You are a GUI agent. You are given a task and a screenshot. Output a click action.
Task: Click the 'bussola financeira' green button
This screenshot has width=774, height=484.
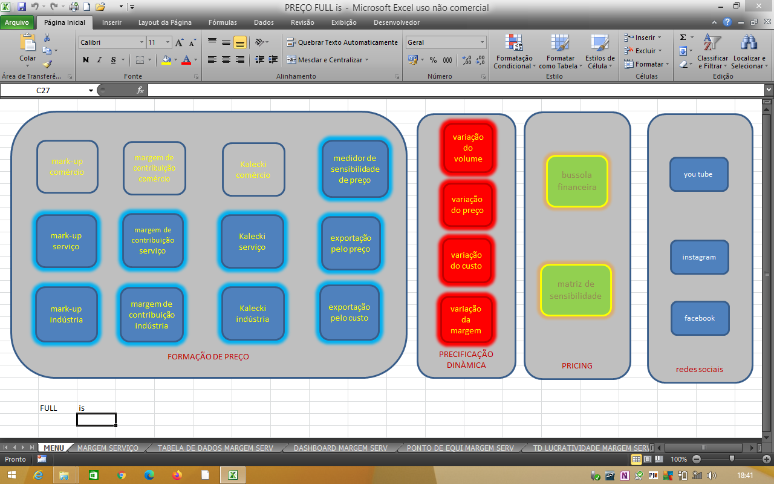click(x=577, y=181)
